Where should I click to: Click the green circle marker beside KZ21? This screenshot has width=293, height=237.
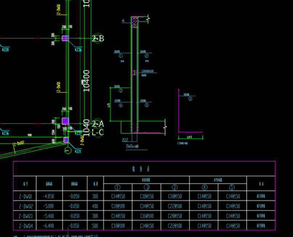coord(68,150)
